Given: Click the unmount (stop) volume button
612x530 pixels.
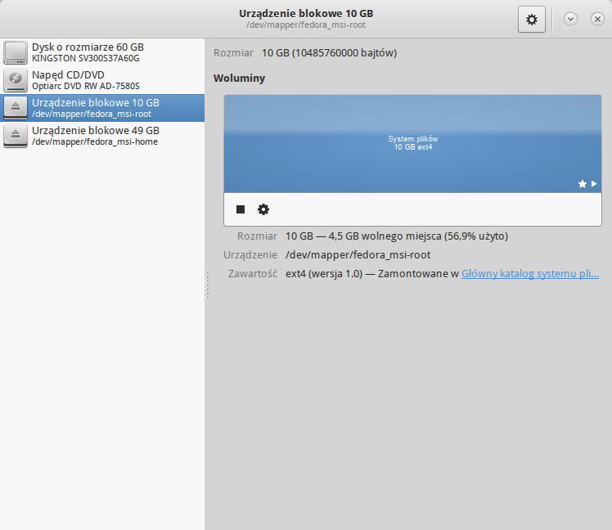Looking at the screenshot, I should click(241, 209).
